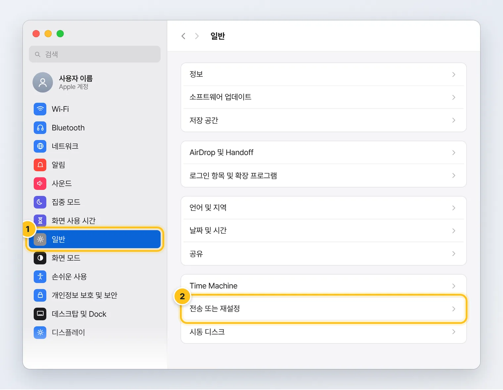This screenshot has width=503, height=390.
Task: Click the 저장 공간 label text
Action: click(204, 120)
